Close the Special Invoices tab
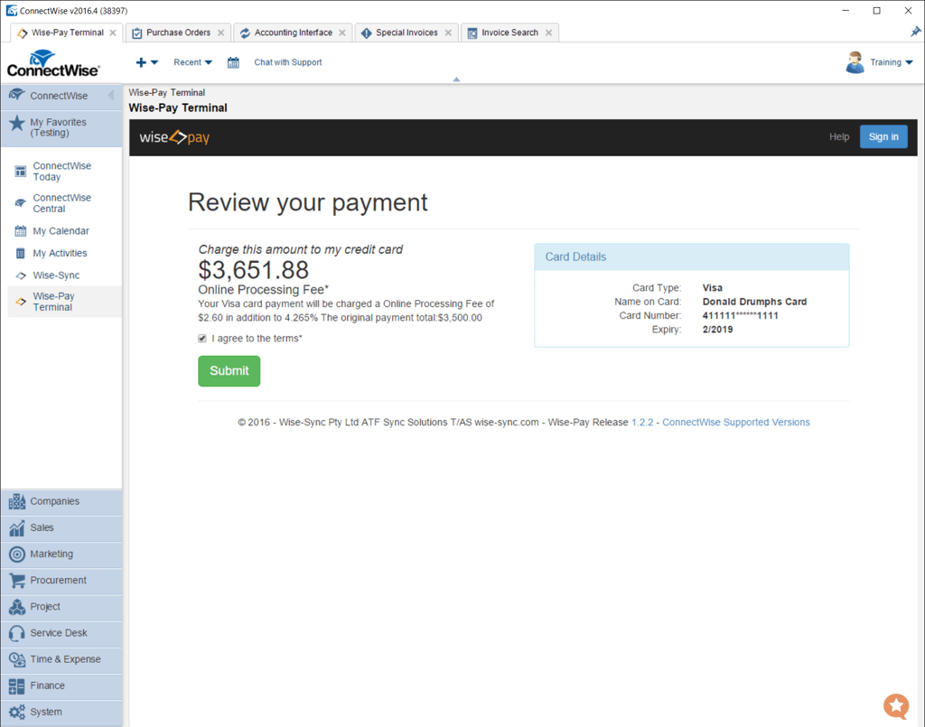The width and height of the screenshot is (925, 727). [448, 33]
